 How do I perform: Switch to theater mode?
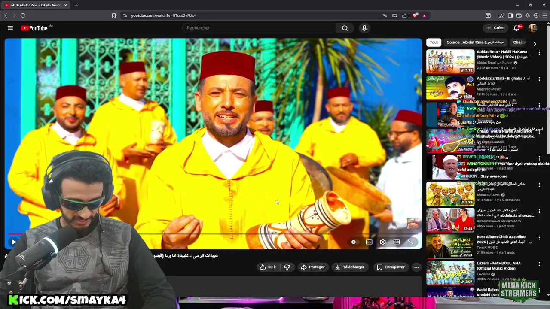pyautogui.click(x=397, y=242)
